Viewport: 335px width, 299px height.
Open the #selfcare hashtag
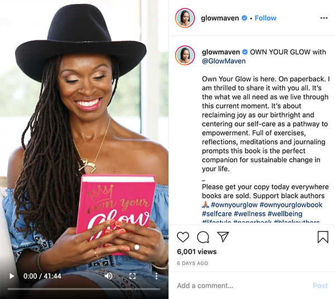217,214
